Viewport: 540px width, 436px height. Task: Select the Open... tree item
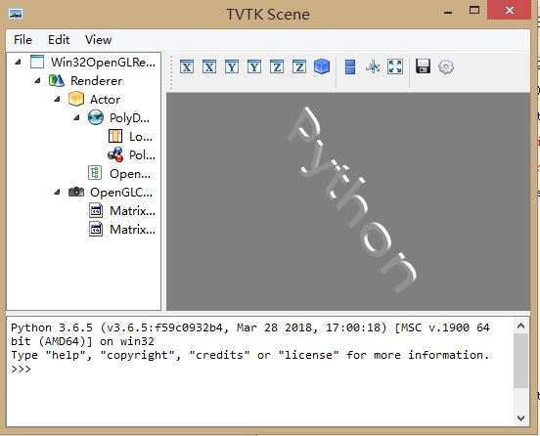130,174
